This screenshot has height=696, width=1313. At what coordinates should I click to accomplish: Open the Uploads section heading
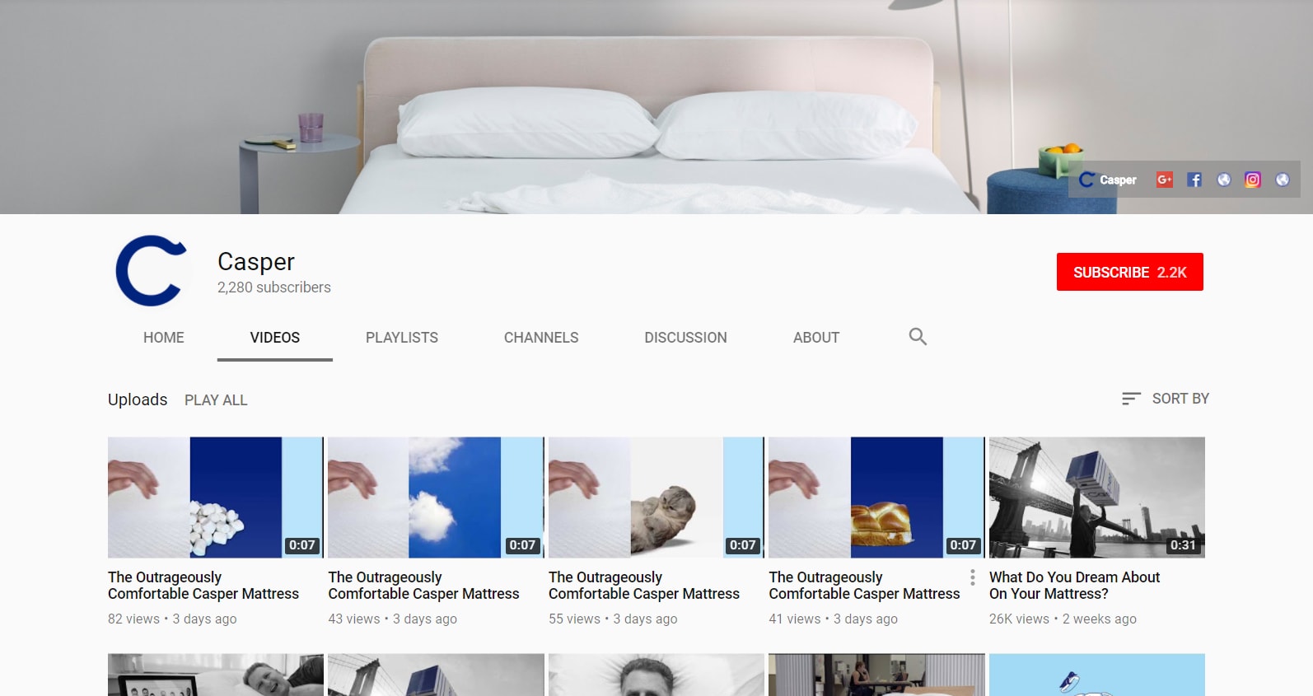(x=138, y=399)
